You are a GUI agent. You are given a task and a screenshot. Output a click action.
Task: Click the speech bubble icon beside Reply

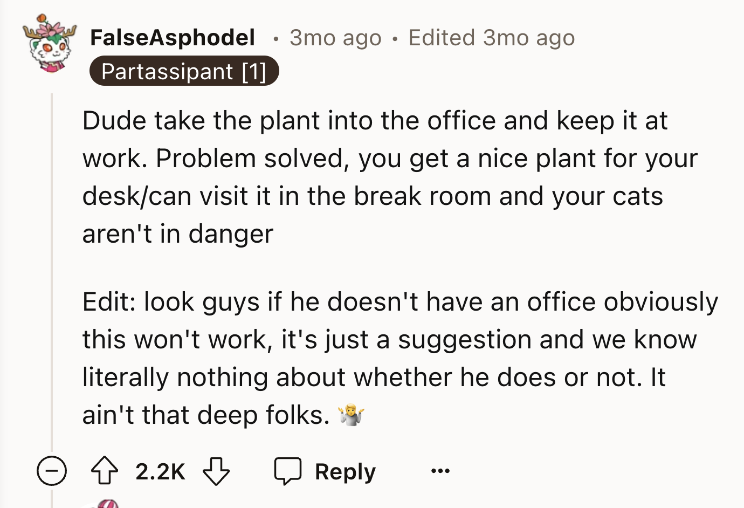287,471
